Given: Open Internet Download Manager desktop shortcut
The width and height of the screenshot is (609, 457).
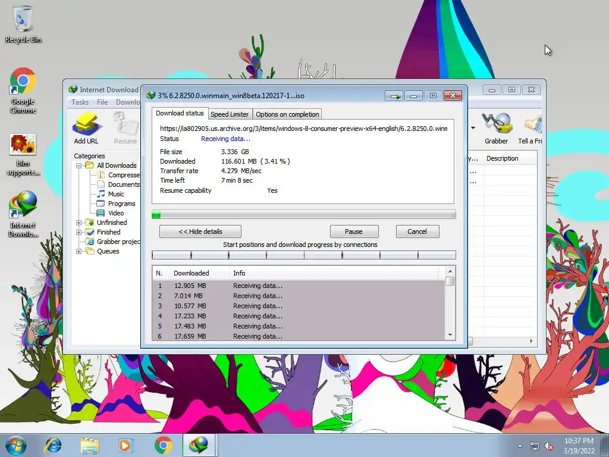Looking at the screenshot, I should pyautogui.click(x=23, y=214).
